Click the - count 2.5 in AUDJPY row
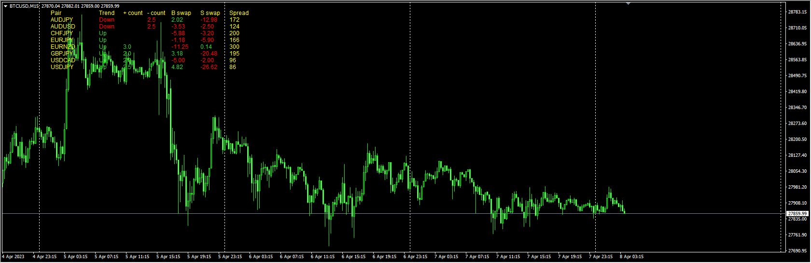This screenshot has height=263, width=811. click(x=152, y=20)
